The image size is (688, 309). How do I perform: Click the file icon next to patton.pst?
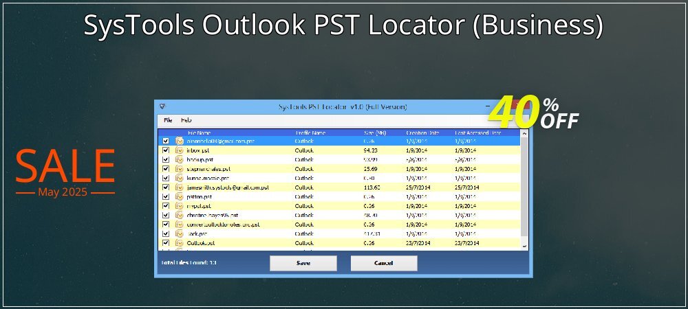(179, 196)
